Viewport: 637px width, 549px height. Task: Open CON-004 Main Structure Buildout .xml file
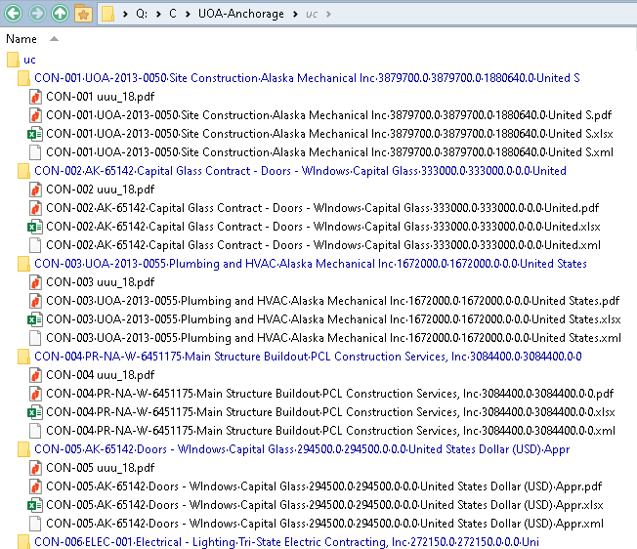pyautogui.click(x=330, y=431)
